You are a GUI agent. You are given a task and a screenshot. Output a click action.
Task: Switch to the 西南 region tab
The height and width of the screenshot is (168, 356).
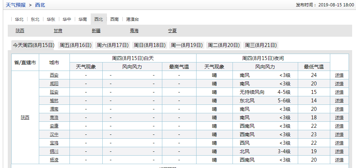tap(114, 19)
